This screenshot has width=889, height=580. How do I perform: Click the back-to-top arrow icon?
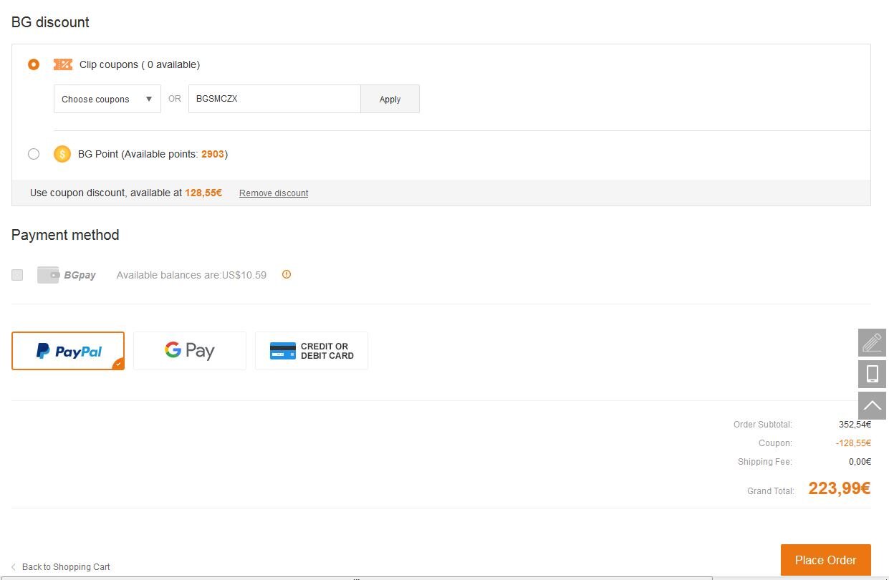[x=872, y=405]
